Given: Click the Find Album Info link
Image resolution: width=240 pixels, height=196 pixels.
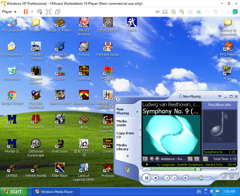Looking at the screenshot, I should click(x=219, y=104).
